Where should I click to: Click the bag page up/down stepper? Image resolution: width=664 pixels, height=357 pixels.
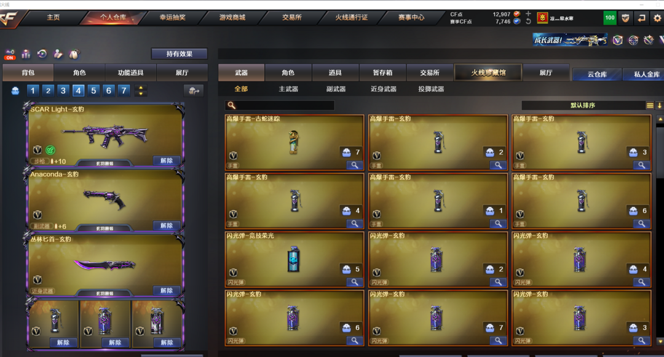[x=141, y=90]
